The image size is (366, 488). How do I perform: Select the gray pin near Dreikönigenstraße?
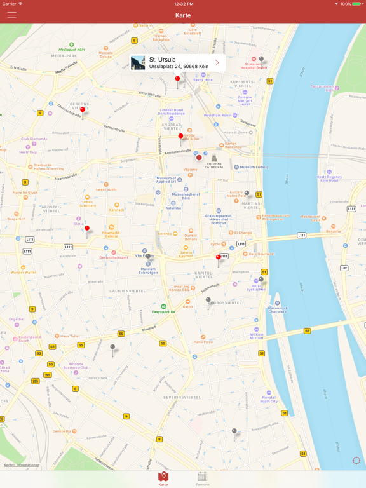(234, 431)
